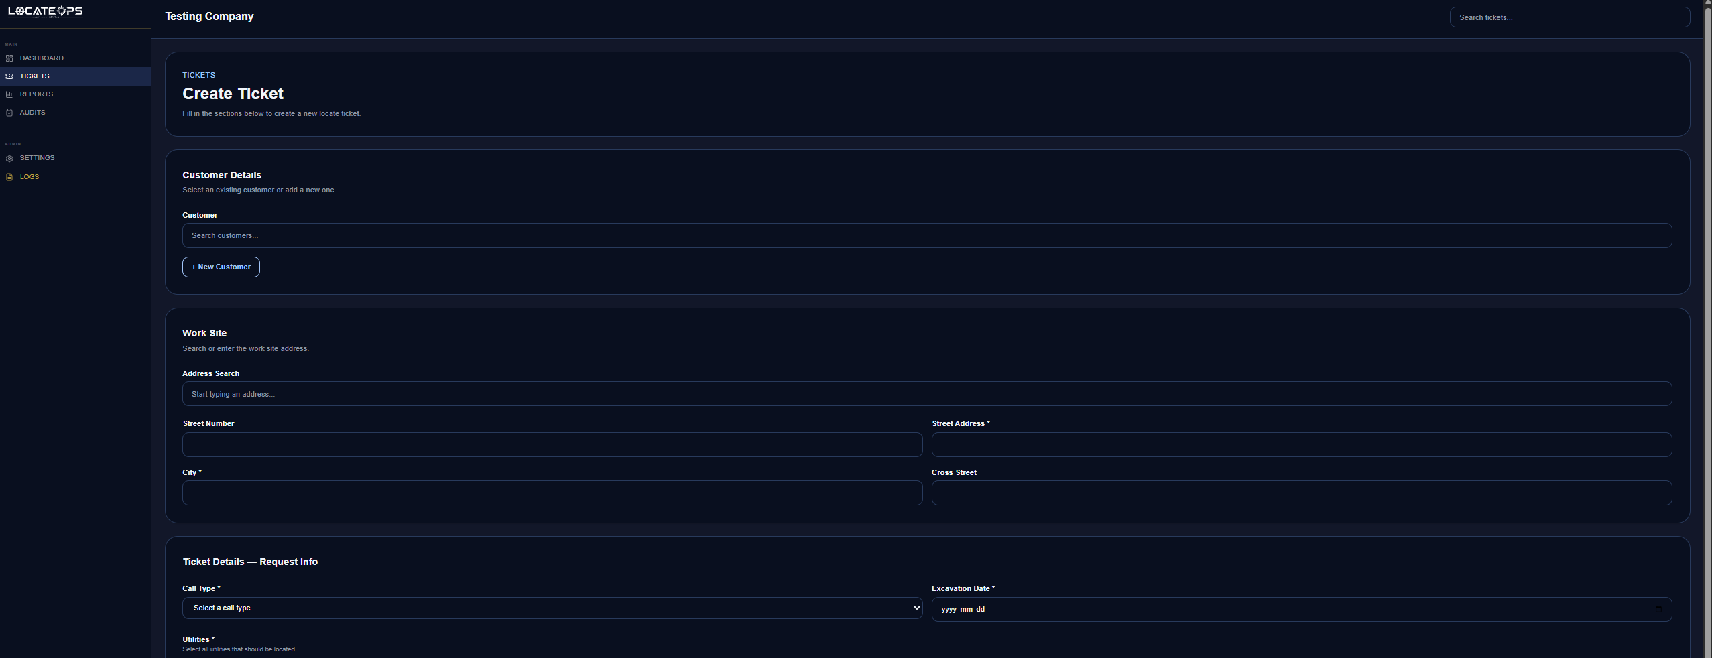Click the Logs document icon
The width and height of the screenshot is (1712, 658).
click(x=9, y=177)
